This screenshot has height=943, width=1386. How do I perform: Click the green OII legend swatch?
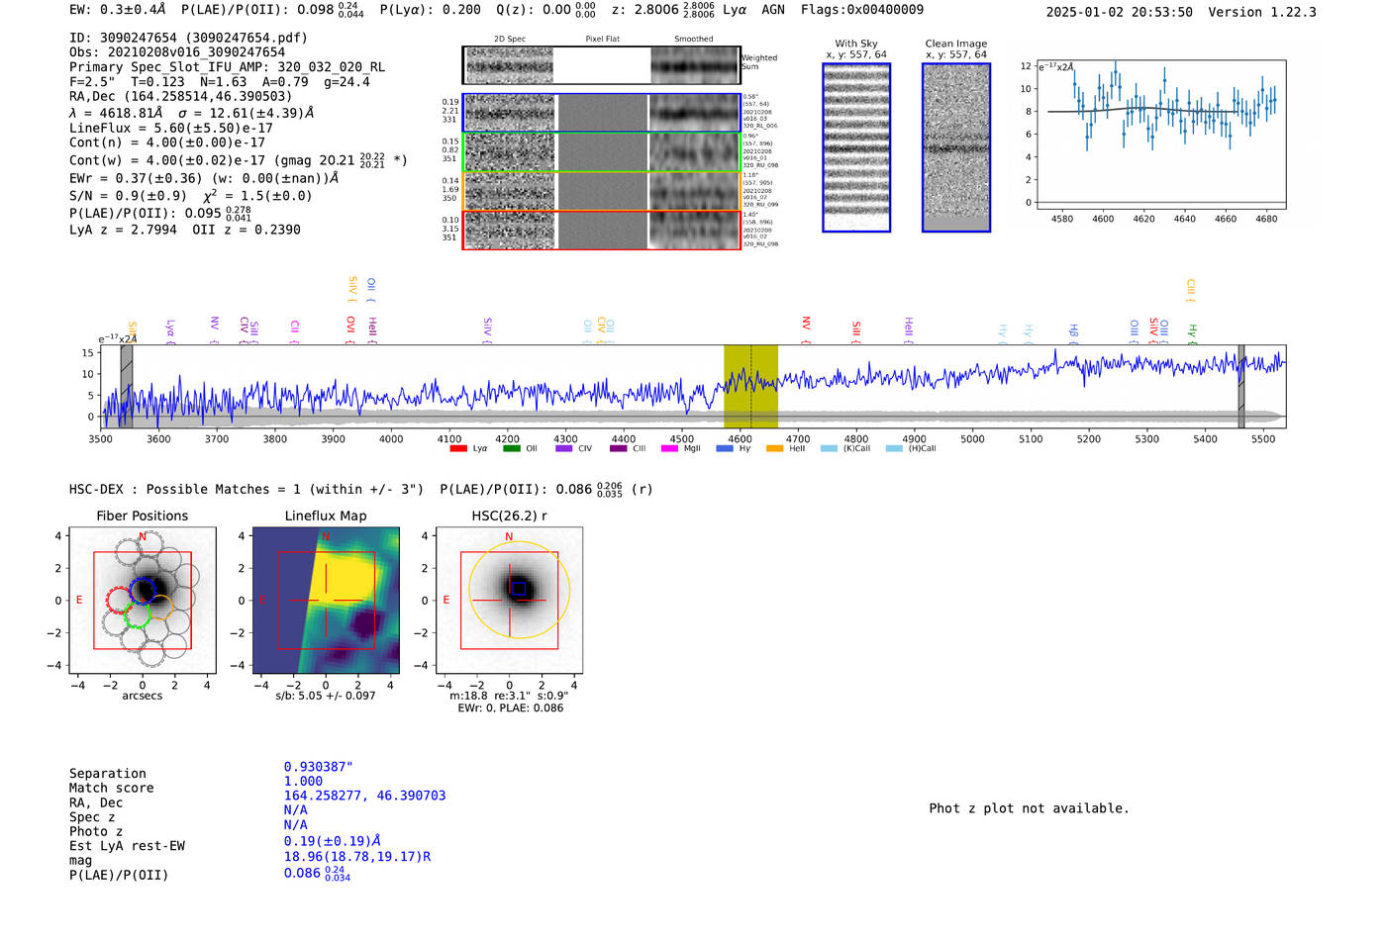[x=511, y=448]
